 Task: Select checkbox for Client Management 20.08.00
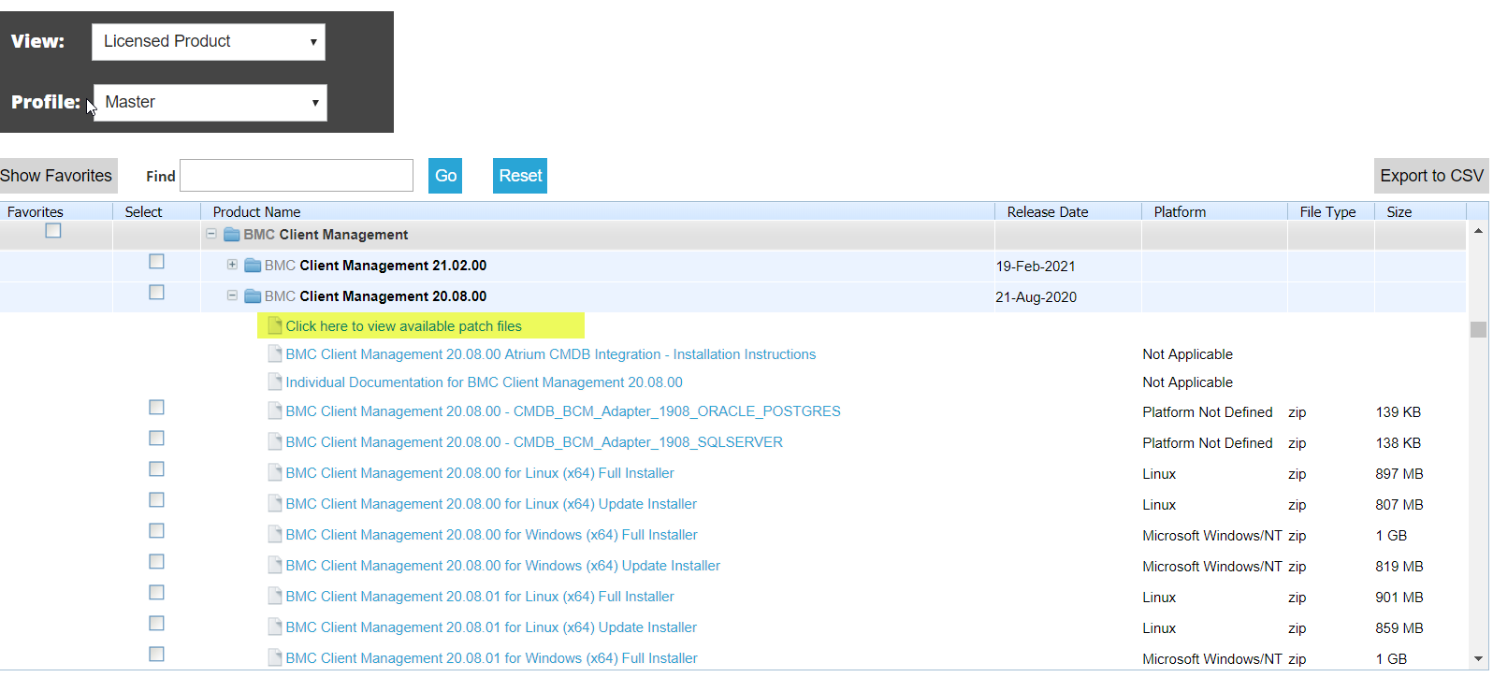(x=156, y=293)
